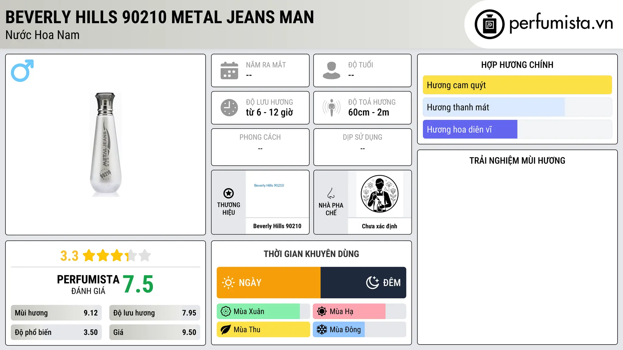Click the Beverly Hills 90210 Metal Jeans Man title
The image size is (623, 350).
(x=160, y=17)
